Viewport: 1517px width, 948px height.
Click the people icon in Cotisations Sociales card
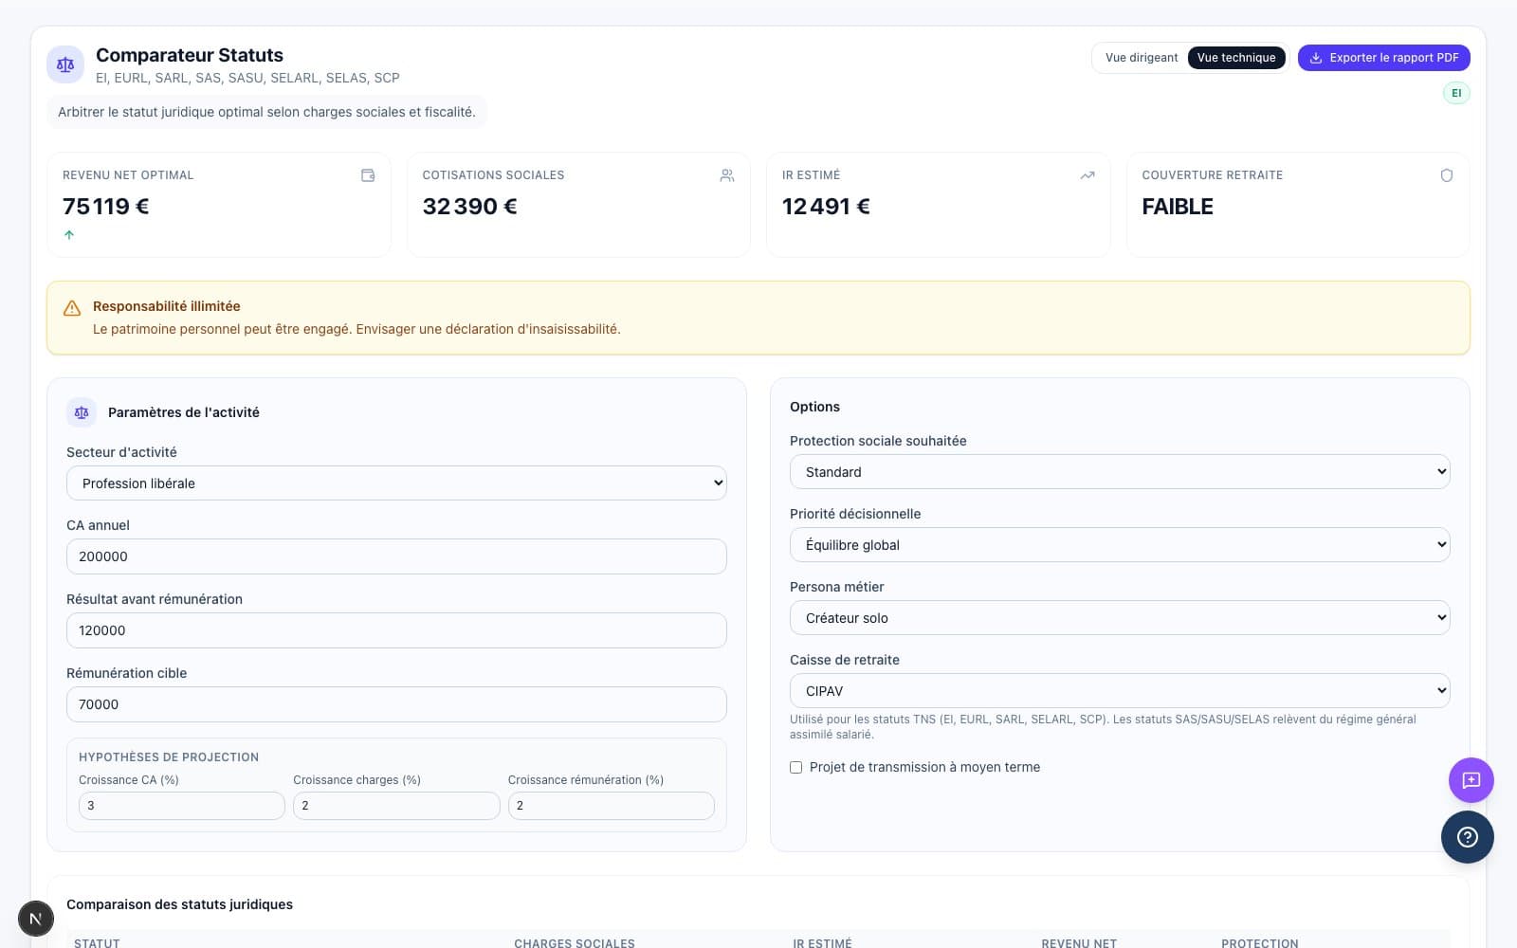point(727,175)
